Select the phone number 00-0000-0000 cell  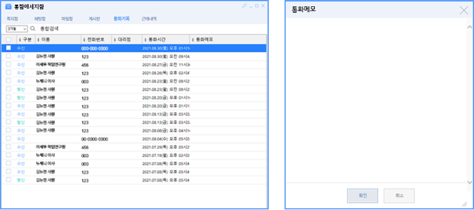tap(94, 139)
